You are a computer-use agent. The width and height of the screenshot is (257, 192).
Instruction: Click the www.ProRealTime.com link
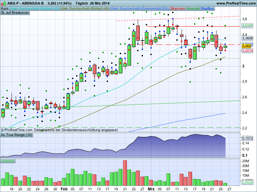pos(236,3)
